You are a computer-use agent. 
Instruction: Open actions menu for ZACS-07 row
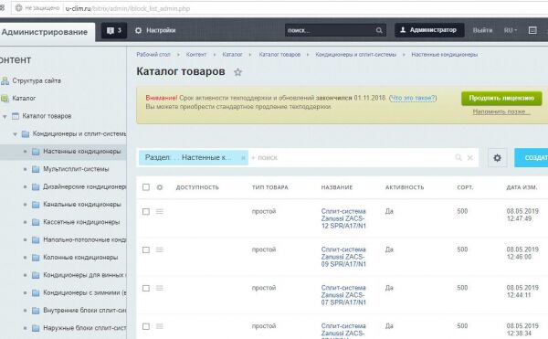(x=160, y=288)
